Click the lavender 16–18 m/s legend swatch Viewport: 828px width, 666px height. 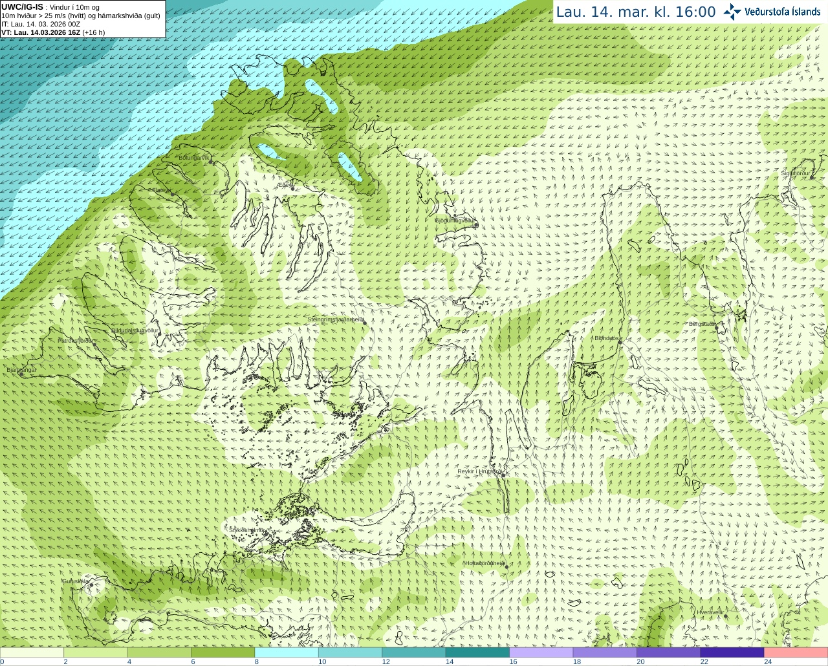[x=541, y=652]
